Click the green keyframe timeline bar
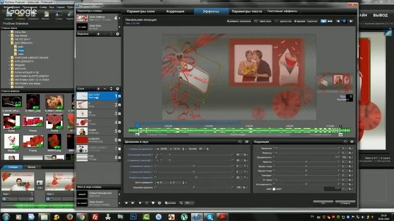394x221 pixels. pos(239,130)
